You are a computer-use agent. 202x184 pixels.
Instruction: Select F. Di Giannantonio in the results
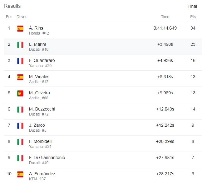coord(47,158)
